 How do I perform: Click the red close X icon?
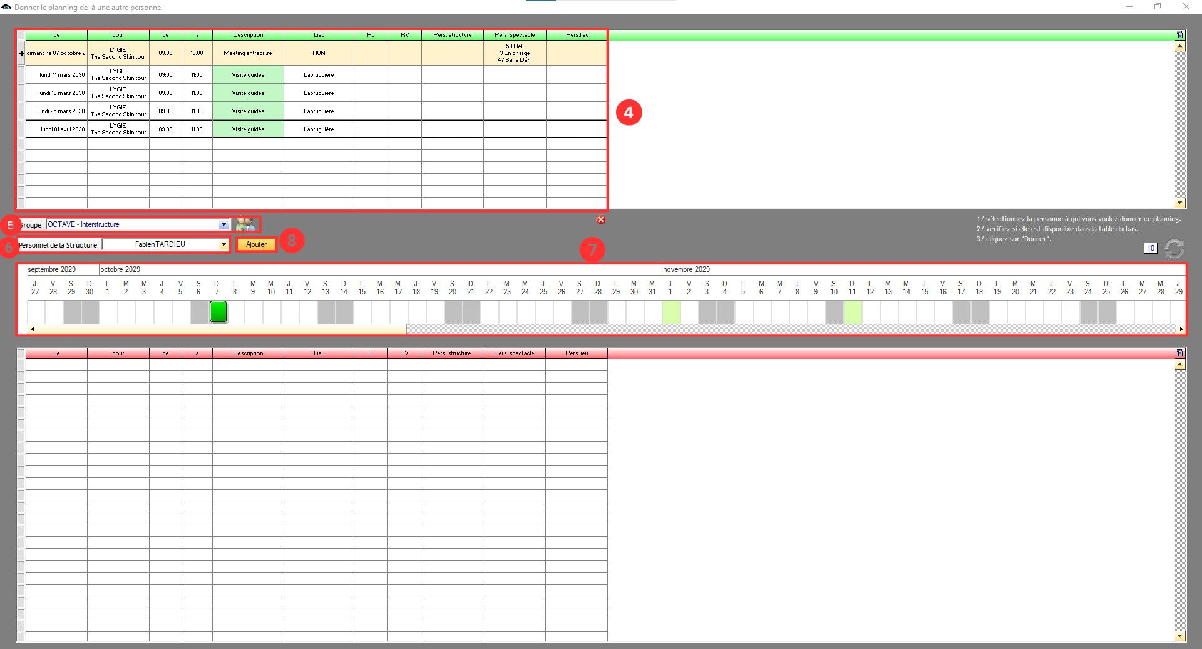[x=601, y=219]
